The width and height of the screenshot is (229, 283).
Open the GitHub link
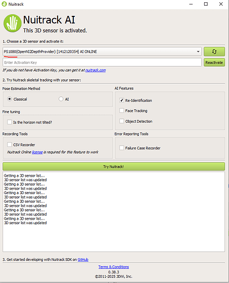83,260
